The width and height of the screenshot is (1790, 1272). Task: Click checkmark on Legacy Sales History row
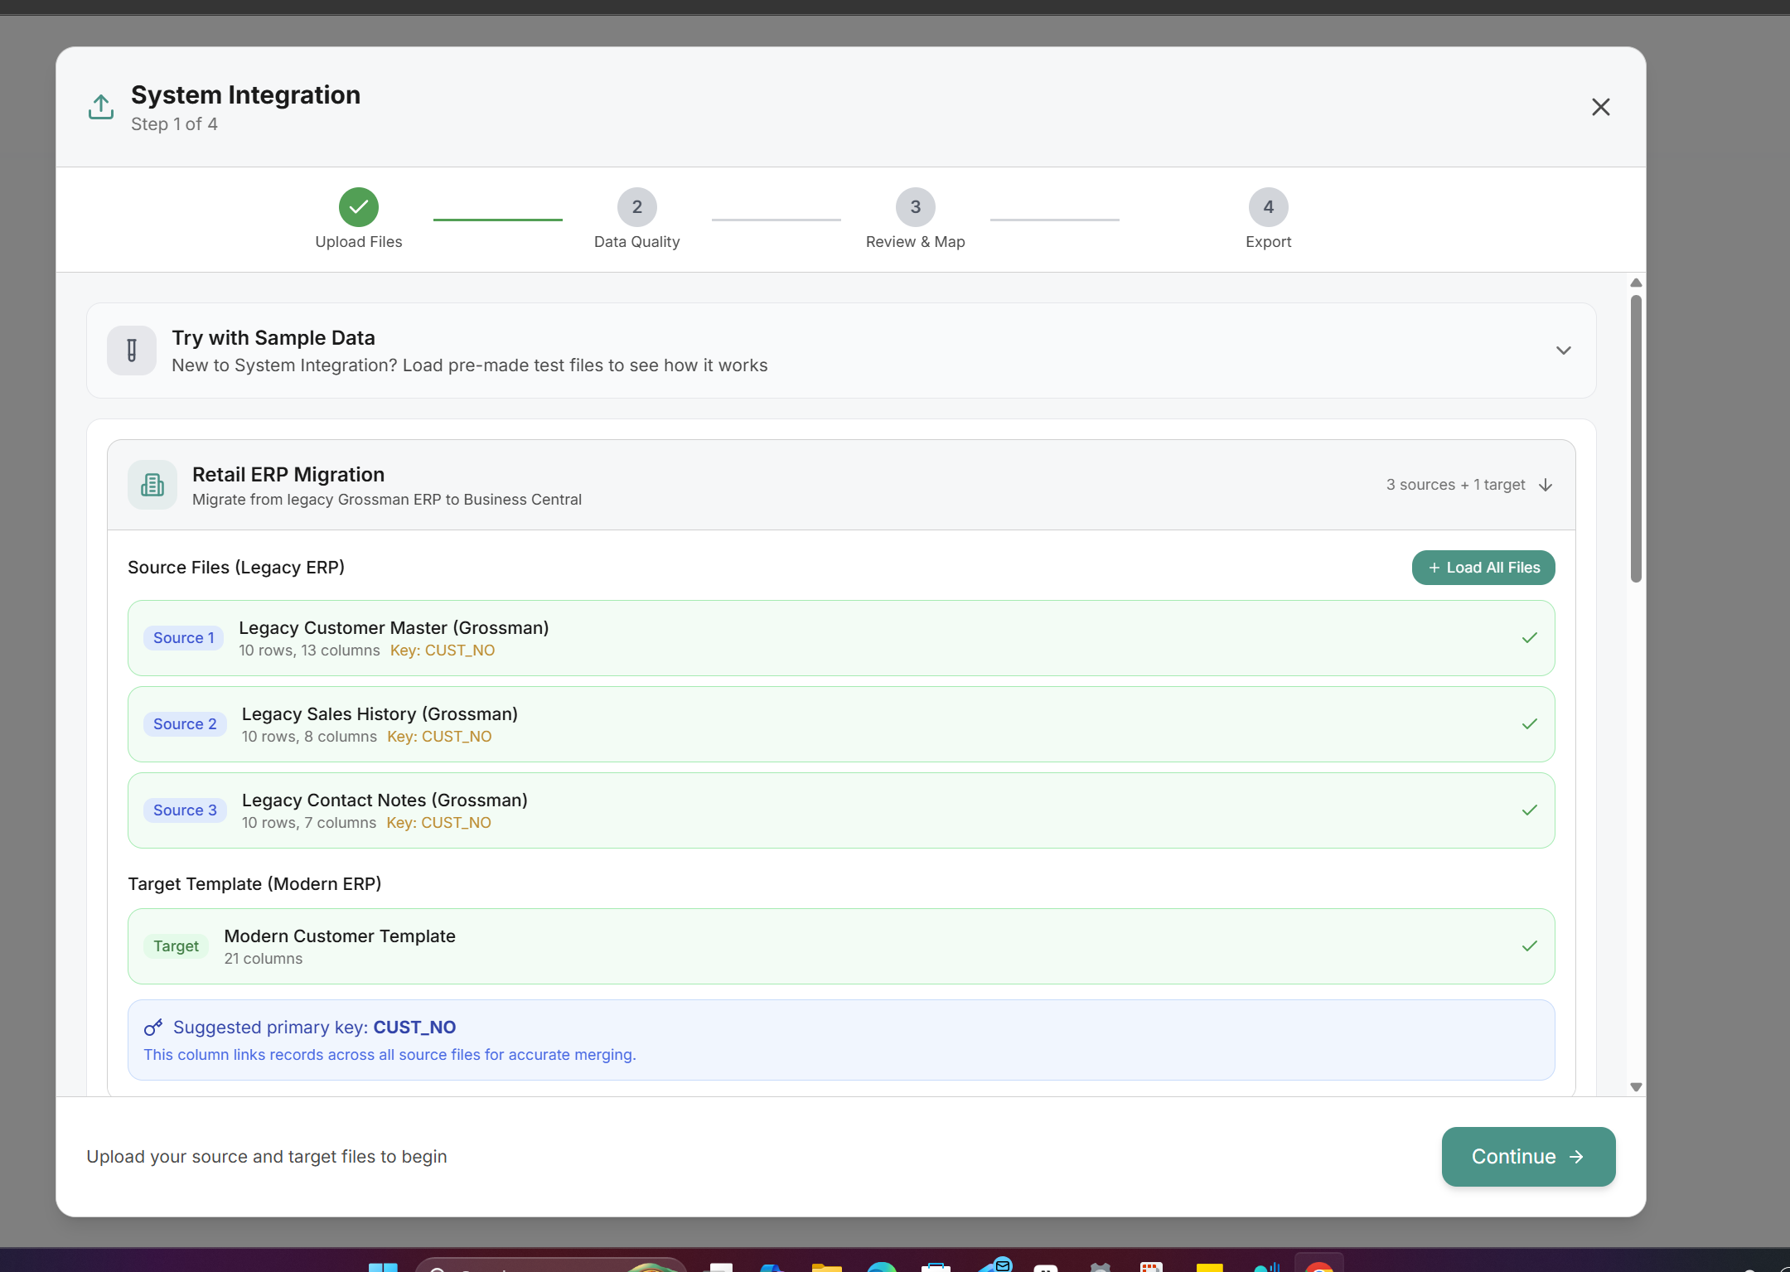pyautogui.click(x=1529, y=724)
